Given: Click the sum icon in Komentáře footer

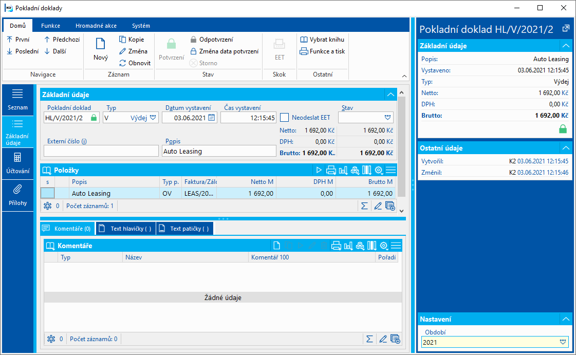Looking at the screenshot, I should tap(369, 339).
